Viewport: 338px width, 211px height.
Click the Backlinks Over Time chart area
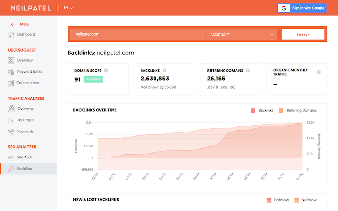200,146
